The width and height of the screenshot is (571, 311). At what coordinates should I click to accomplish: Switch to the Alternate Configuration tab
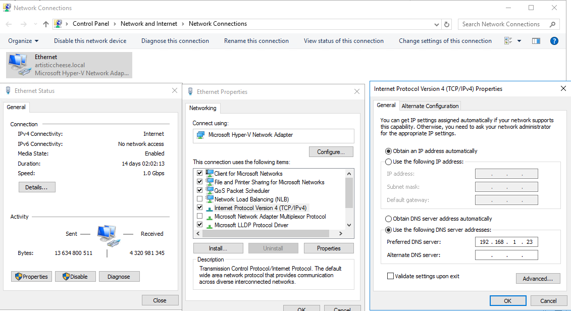(430, 106)
